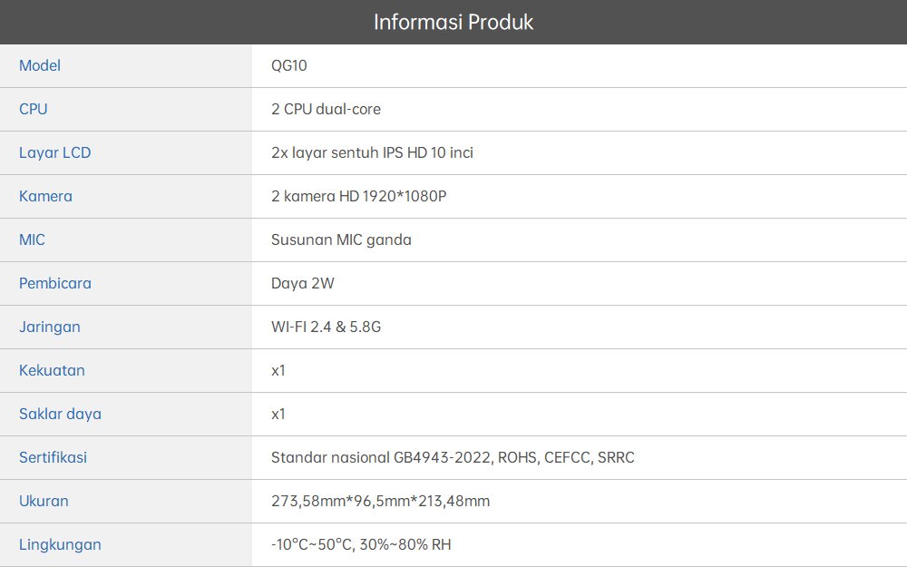The width and height of the screenshot is (907, 567).
Task: Click the CPU row label
Action: 34,109
